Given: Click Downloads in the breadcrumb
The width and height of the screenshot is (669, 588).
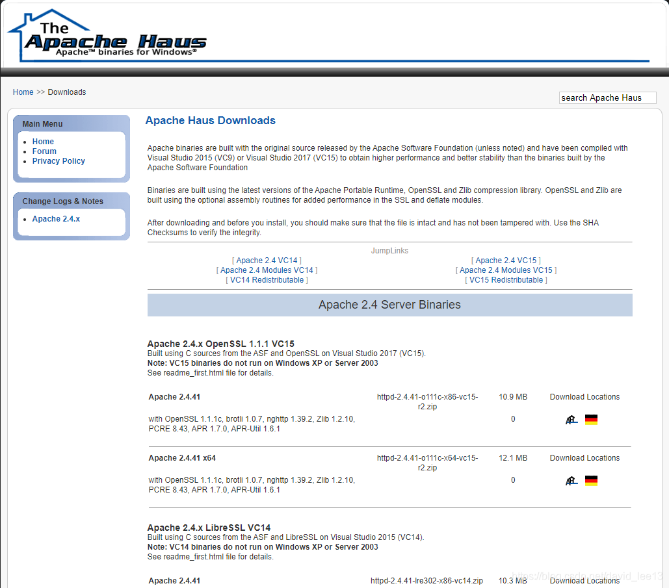Looking at the screenshot, I should click(x=67, y=92).
